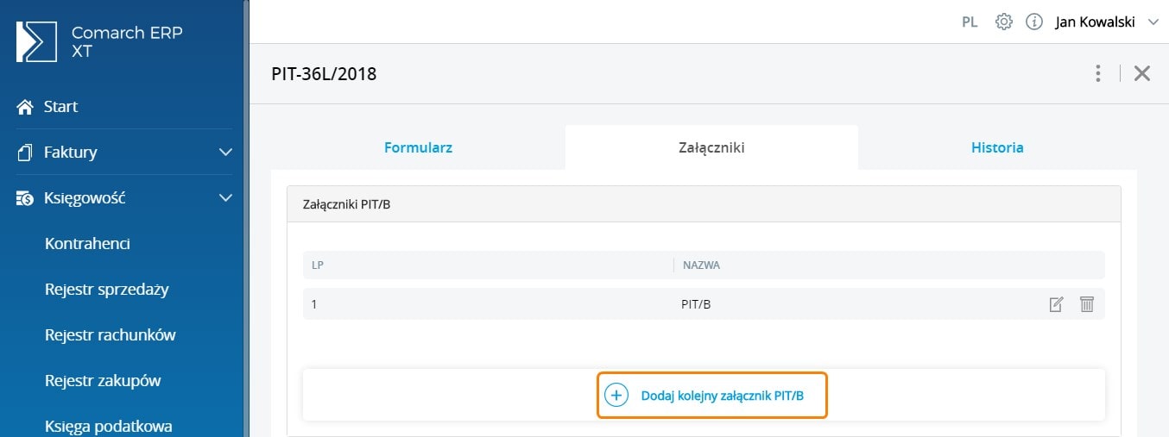Close the PIT-36L/2018 form
1169x437 pixels.
pyautogui.click(x=1142, y=74)
